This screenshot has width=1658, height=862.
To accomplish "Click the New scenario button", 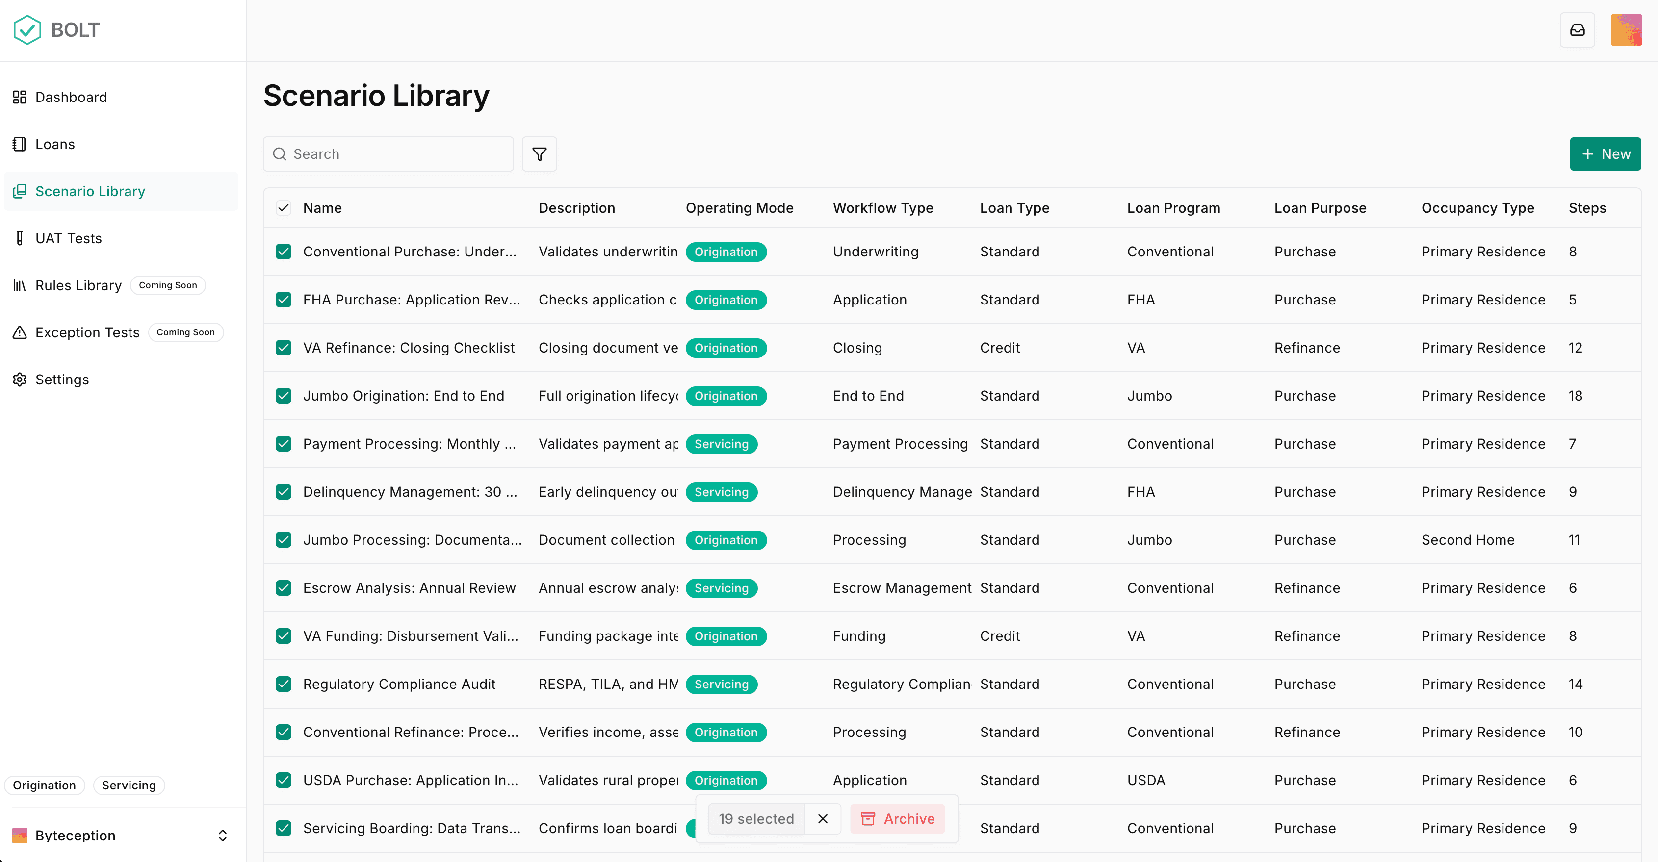I will [1605, 154].
